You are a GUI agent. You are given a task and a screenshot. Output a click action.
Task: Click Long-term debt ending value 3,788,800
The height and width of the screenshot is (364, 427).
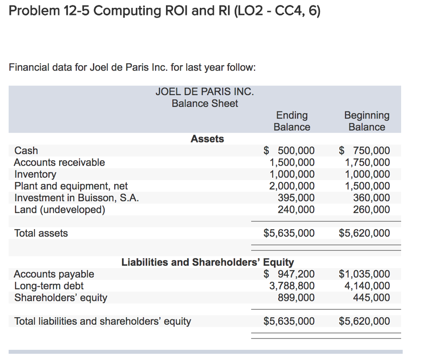[292, 286]
